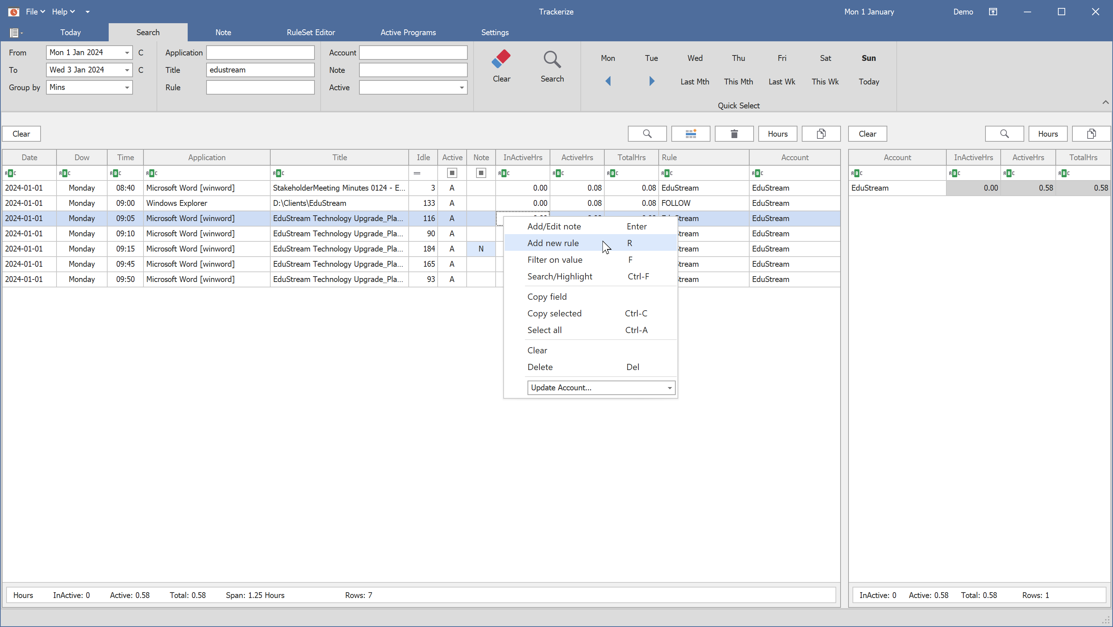Click the main grid Clear button
This screenshot has height=627, width=1113.
(21, 134)
